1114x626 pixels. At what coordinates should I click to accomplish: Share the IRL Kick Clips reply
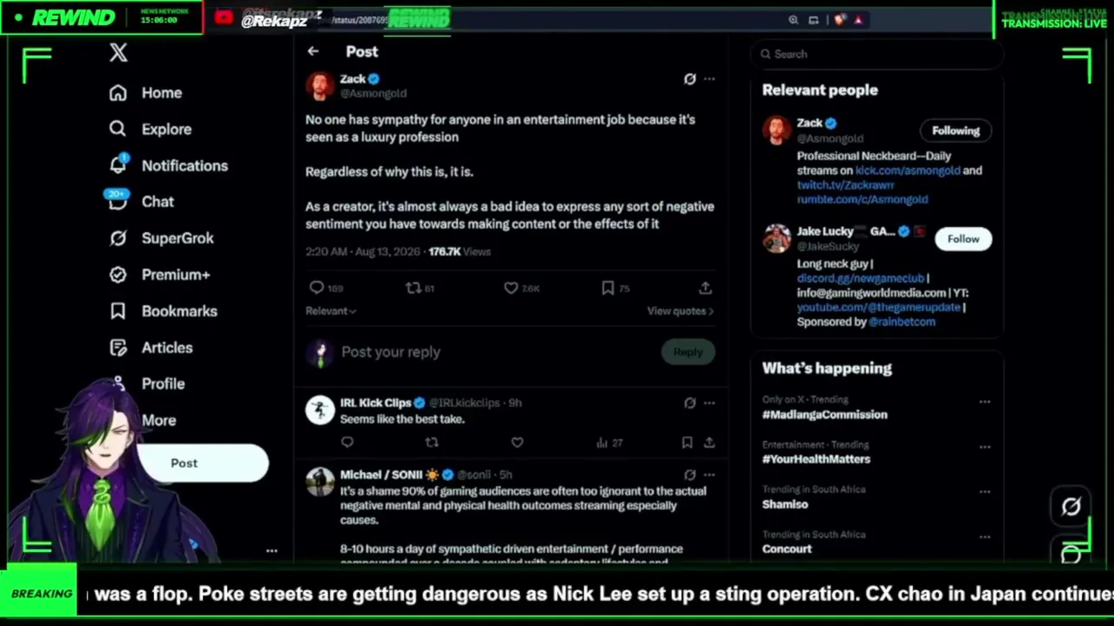(x=709, y=443)
